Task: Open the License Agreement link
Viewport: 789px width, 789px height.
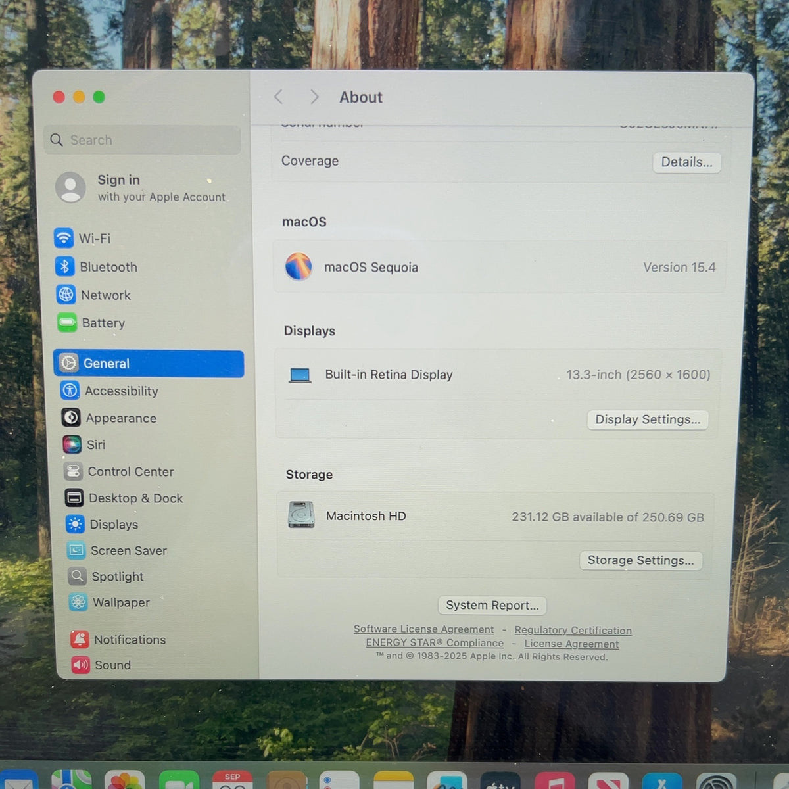Action: tap(571, 644)
